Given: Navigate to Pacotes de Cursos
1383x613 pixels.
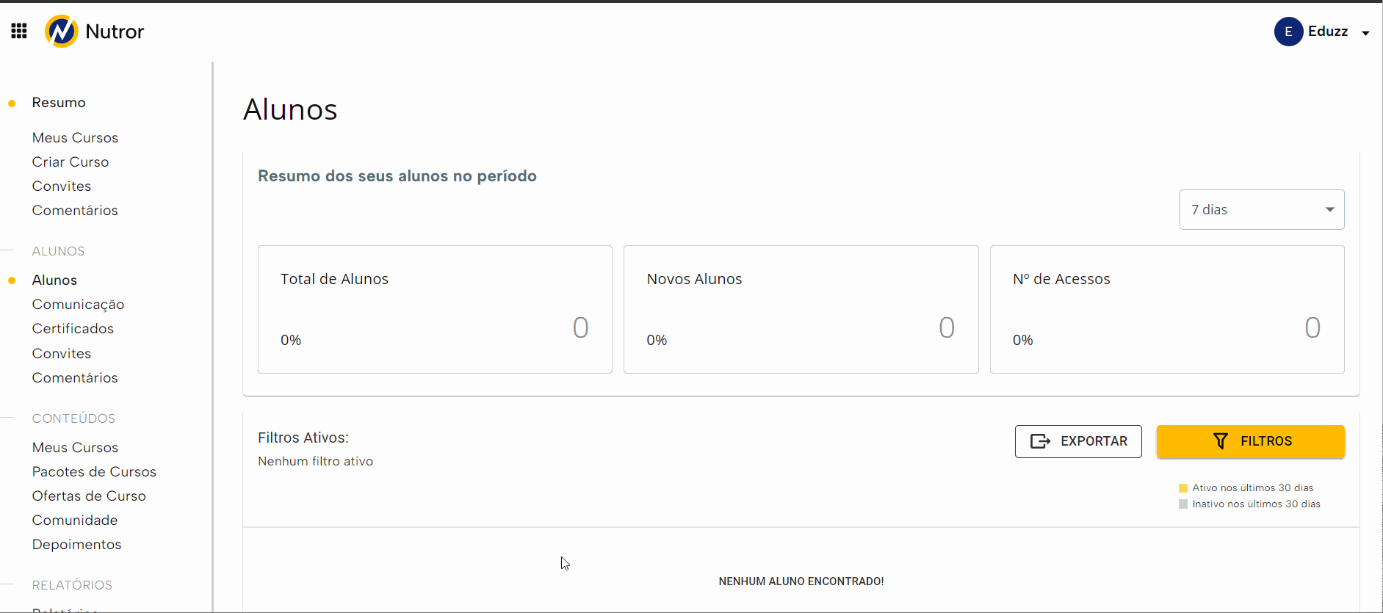Looking at the screenshot, I should tap(94, 472).
